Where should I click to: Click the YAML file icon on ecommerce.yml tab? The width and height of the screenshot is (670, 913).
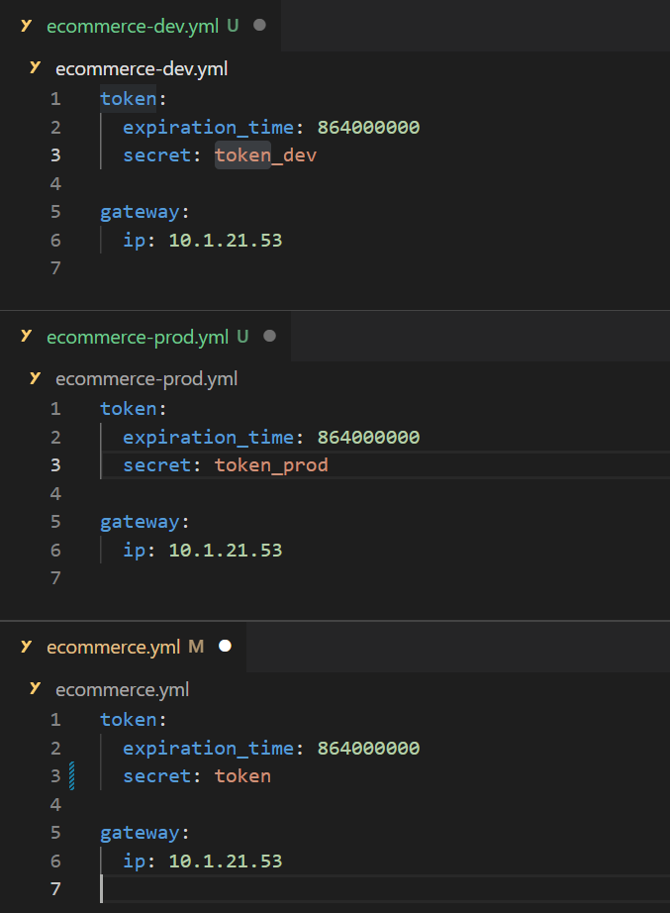(26, 647)
